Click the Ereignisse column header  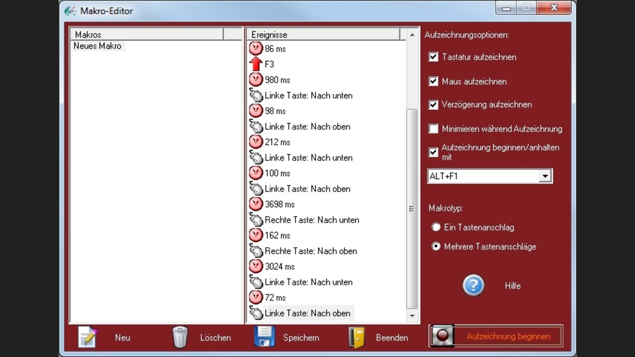pyautogui.click(x=323, y=34)
